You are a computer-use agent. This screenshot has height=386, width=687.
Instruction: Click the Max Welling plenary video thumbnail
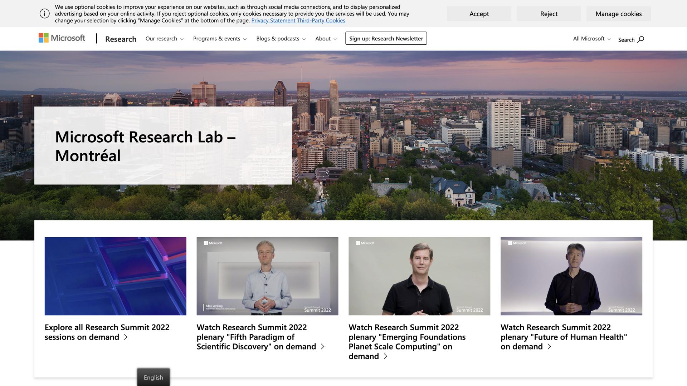[267, 276]
